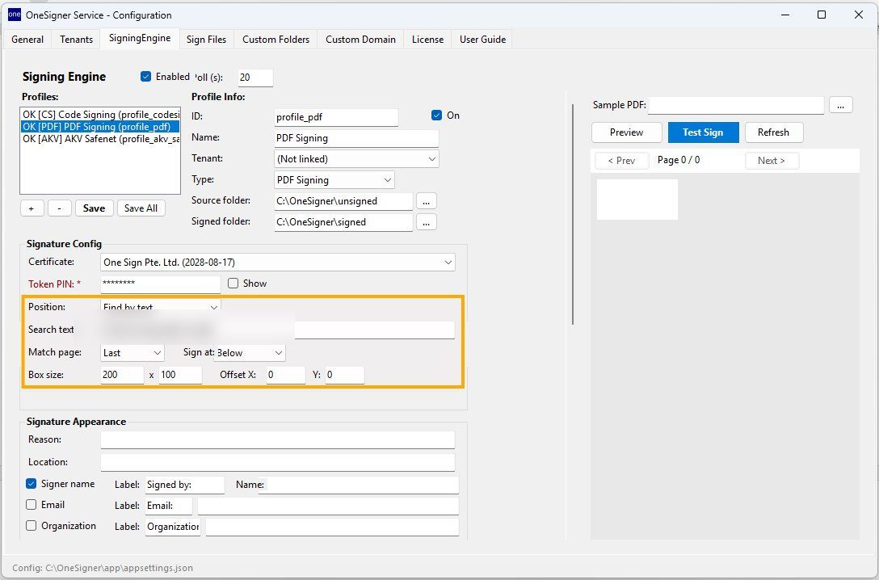The image size is (879, 580).
Task: Browse for a Sample PDF file
Action: pos(841,105)
